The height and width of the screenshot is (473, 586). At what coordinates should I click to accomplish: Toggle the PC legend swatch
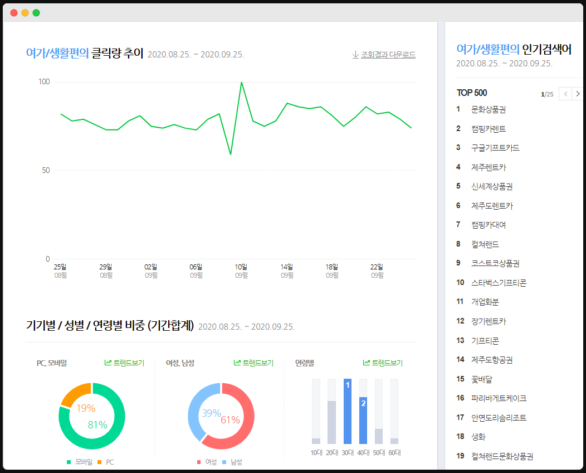[99, 462]
